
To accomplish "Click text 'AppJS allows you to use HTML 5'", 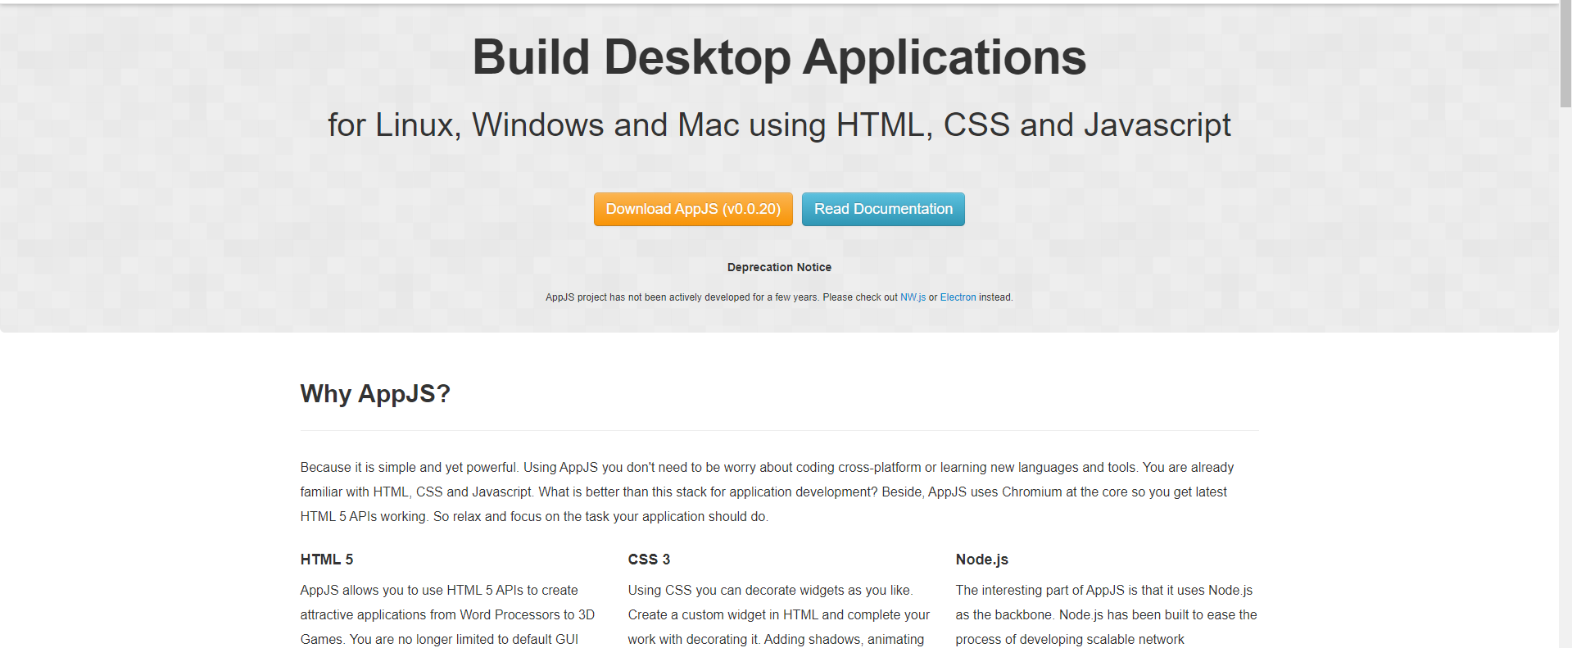I will coord(439,590).
